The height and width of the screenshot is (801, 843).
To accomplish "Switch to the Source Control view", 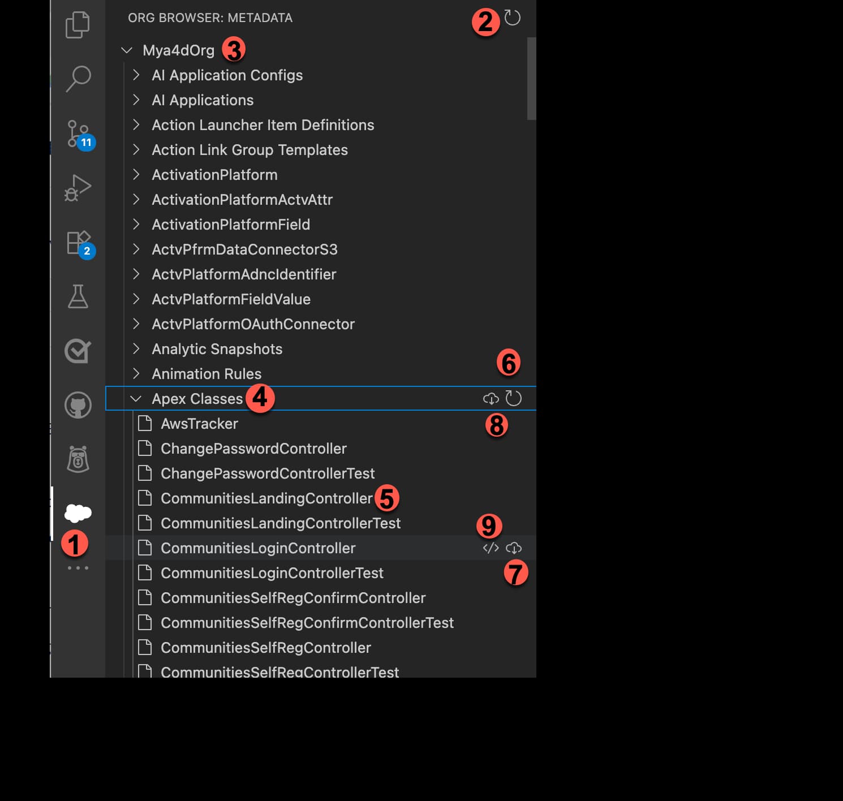I will pyautogui.click(x=78, y=133).
